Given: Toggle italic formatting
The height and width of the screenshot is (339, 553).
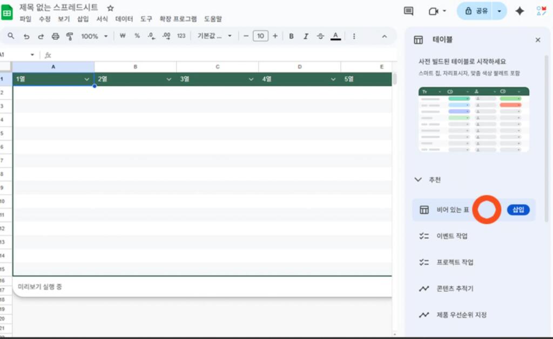Looking at the screenshot, I should [x=306, y=36].
